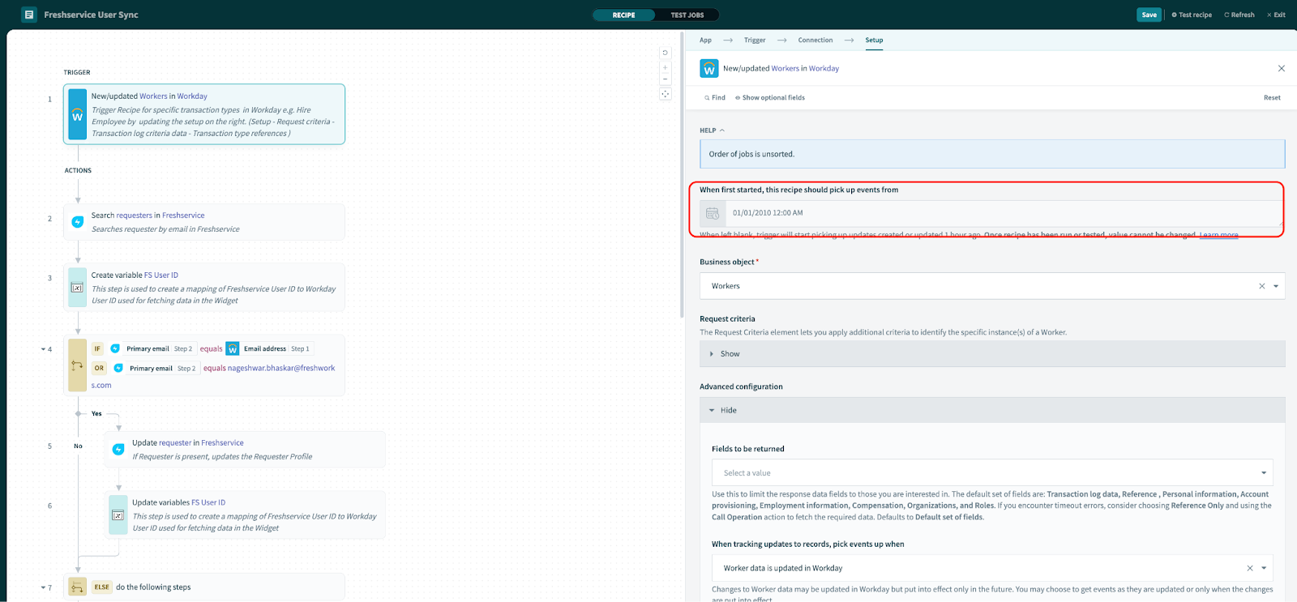The height and width of the screenshot is (602, 1297).
Task: Open the Fields to be returned dropdown
Action: (992, 473)
